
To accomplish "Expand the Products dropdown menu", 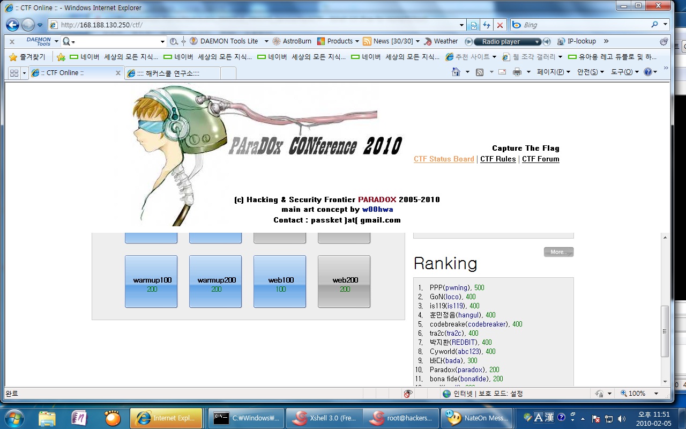I will pyautogui.click(x=357, y=41).
